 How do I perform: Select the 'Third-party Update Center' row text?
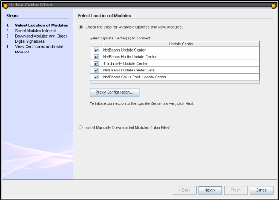[126, 64]
